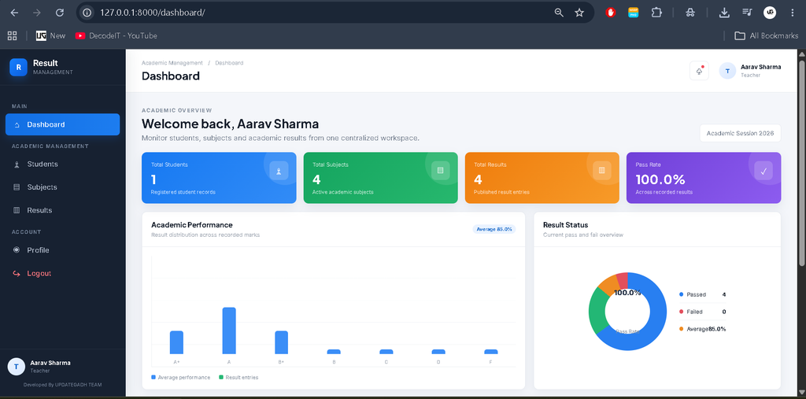This screenshot has height=399, width=806.
Task: Click the red ad-blocker extension icon
Action: click(611, 13)
